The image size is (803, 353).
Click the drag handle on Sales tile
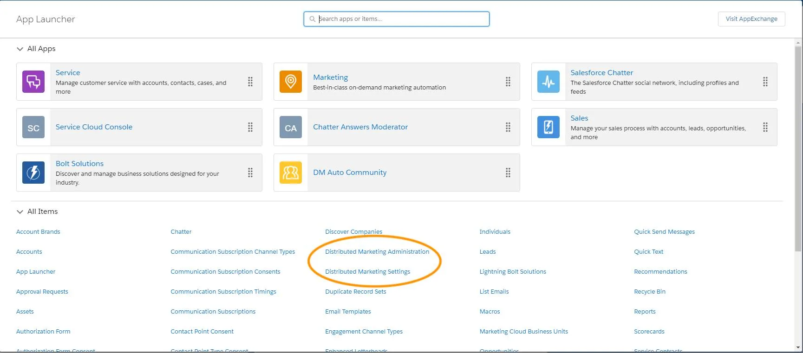click(x=765, y=127)
